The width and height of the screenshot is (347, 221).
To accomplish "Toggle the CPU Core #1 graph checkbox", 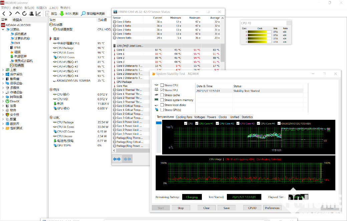I will click(x=197, y=123).
